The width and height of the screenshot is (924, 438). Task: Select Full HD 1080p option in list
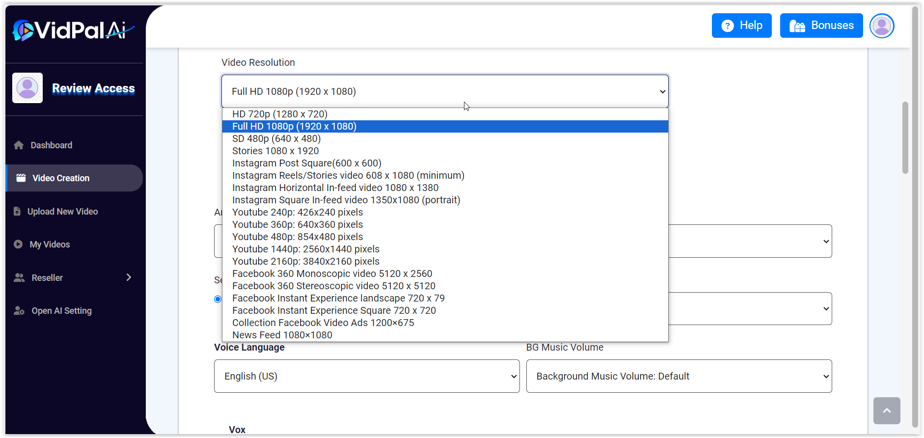tap(445, 126)
